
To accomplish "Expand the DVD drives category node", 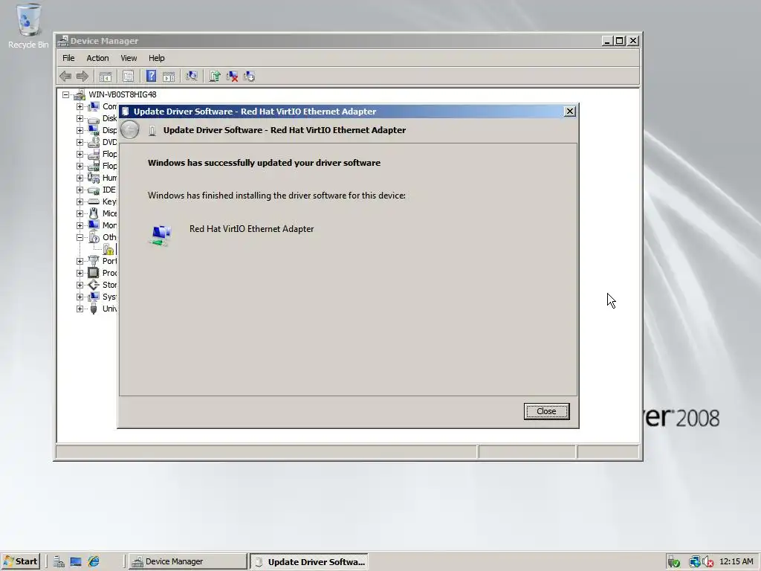I will [80, 142].
